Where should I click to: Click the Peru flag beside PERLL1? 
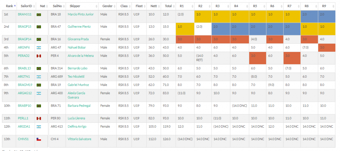[39, 118]
